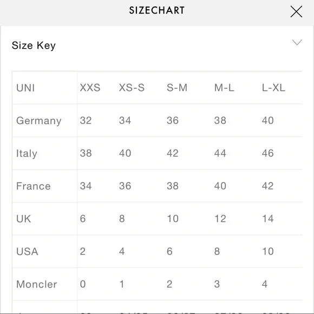
Task: Expand the Size Key chevron
Action: [297, 42]
